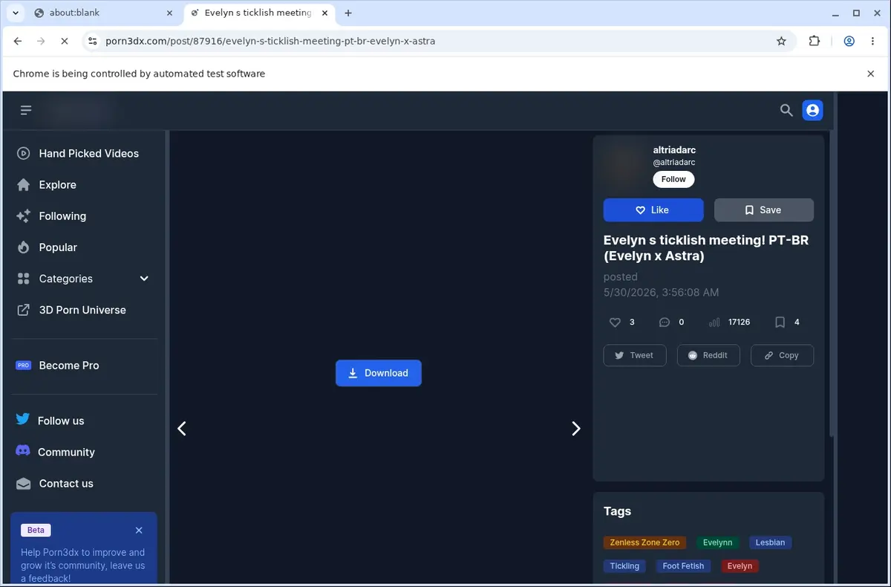891x587 pixels.
Task: Select the Lesbian tag
Action: point(770,542)
